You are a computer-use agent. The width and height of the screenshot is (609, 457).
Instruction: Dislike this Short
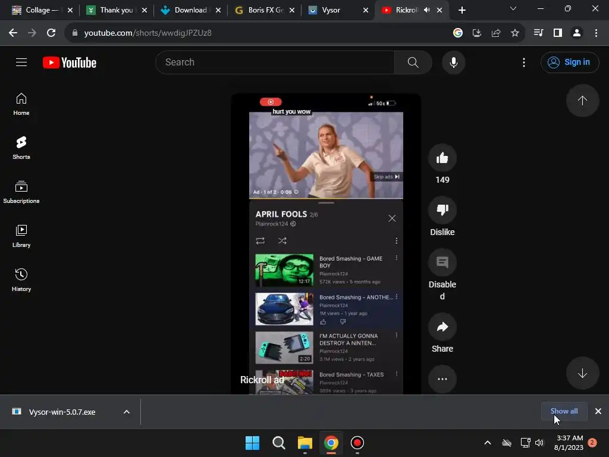442,210
